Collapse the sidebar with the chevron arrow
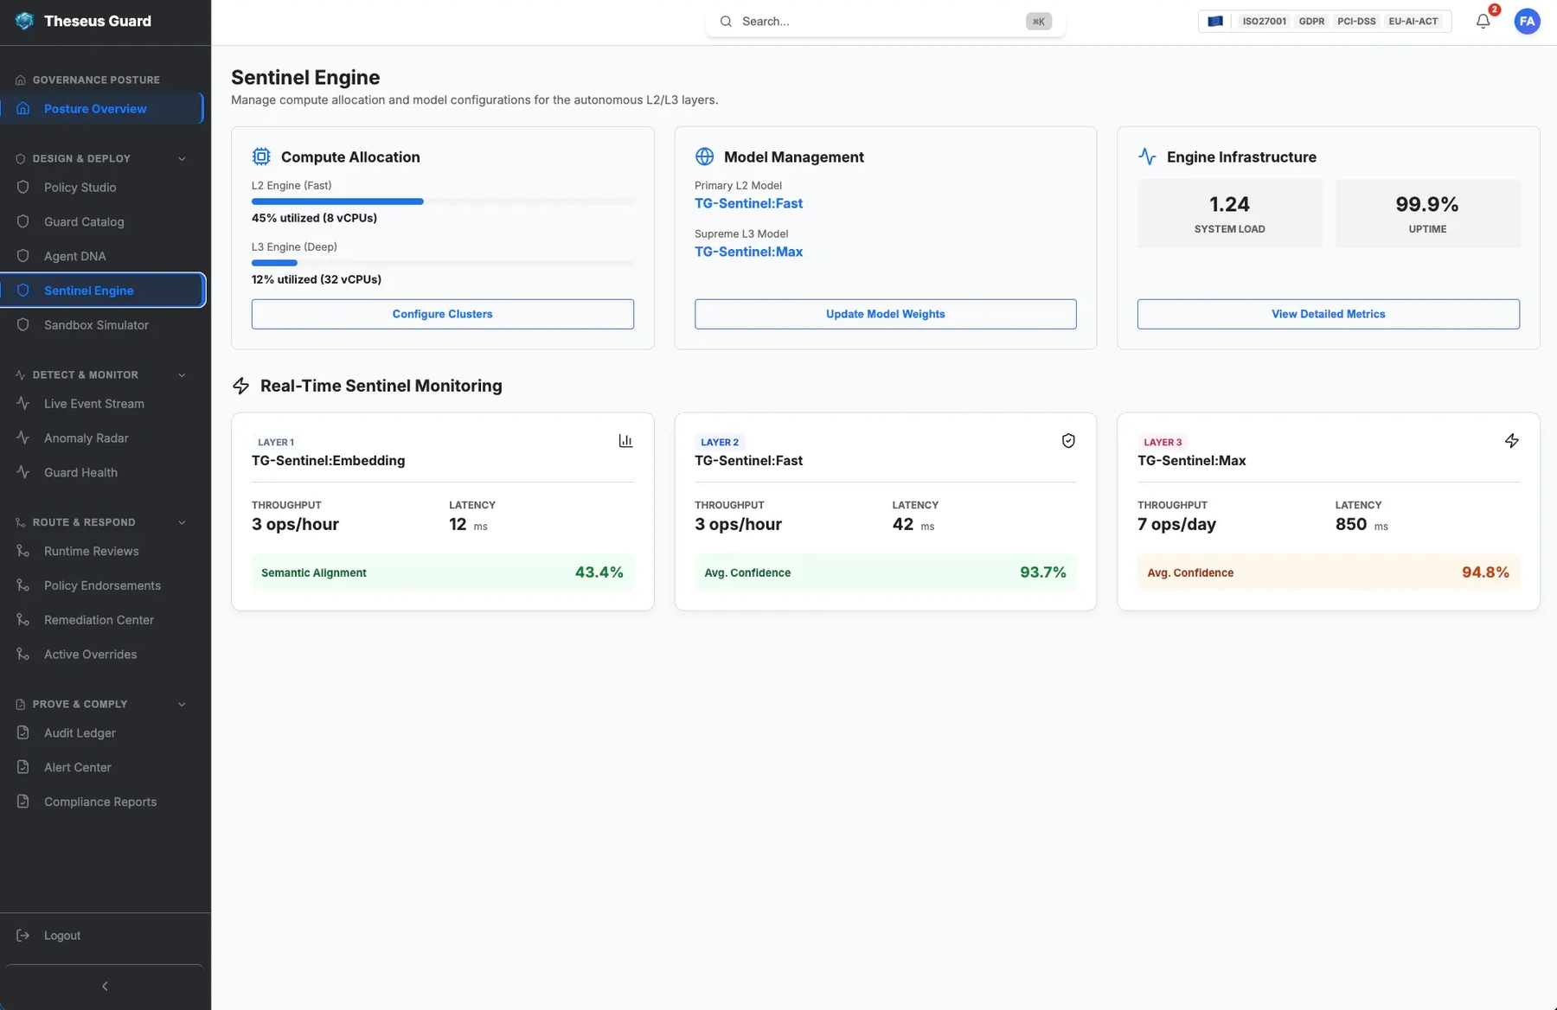This screenshot has height=1010, width=1557. click(x=105, y=986)
